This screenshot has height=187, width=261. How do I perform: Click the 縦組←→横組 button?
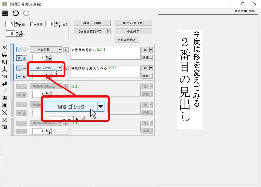pos(92,23)
